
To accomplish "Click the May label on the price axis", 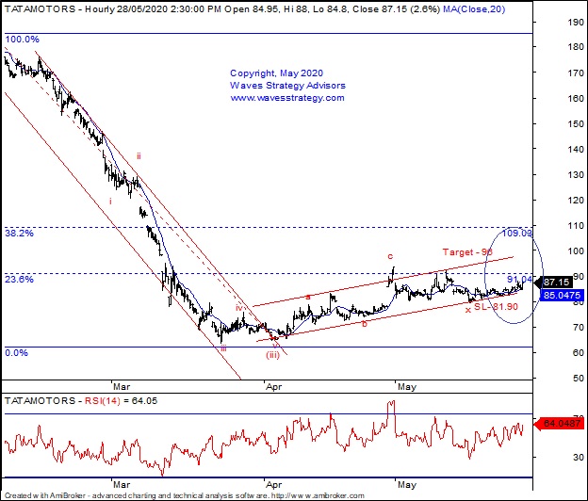I will (x=407, y=387).
